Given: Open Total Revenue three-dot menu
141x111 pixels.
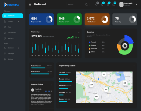Looking at the screenshot, I should point(78,32).
